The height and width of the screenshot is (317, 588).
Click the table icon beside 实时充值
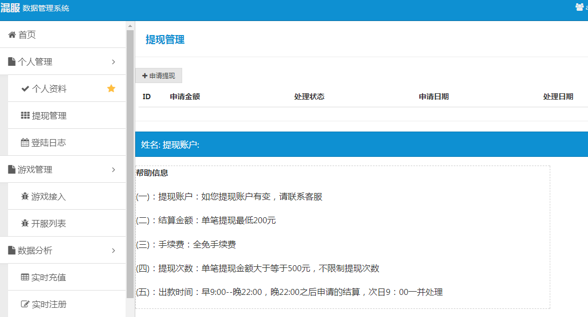click(25, 277)
